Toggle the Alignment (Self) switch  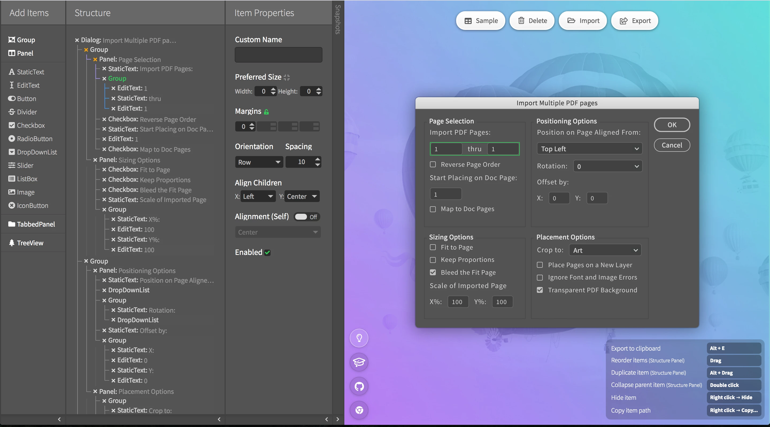click(x=301, y=217)
